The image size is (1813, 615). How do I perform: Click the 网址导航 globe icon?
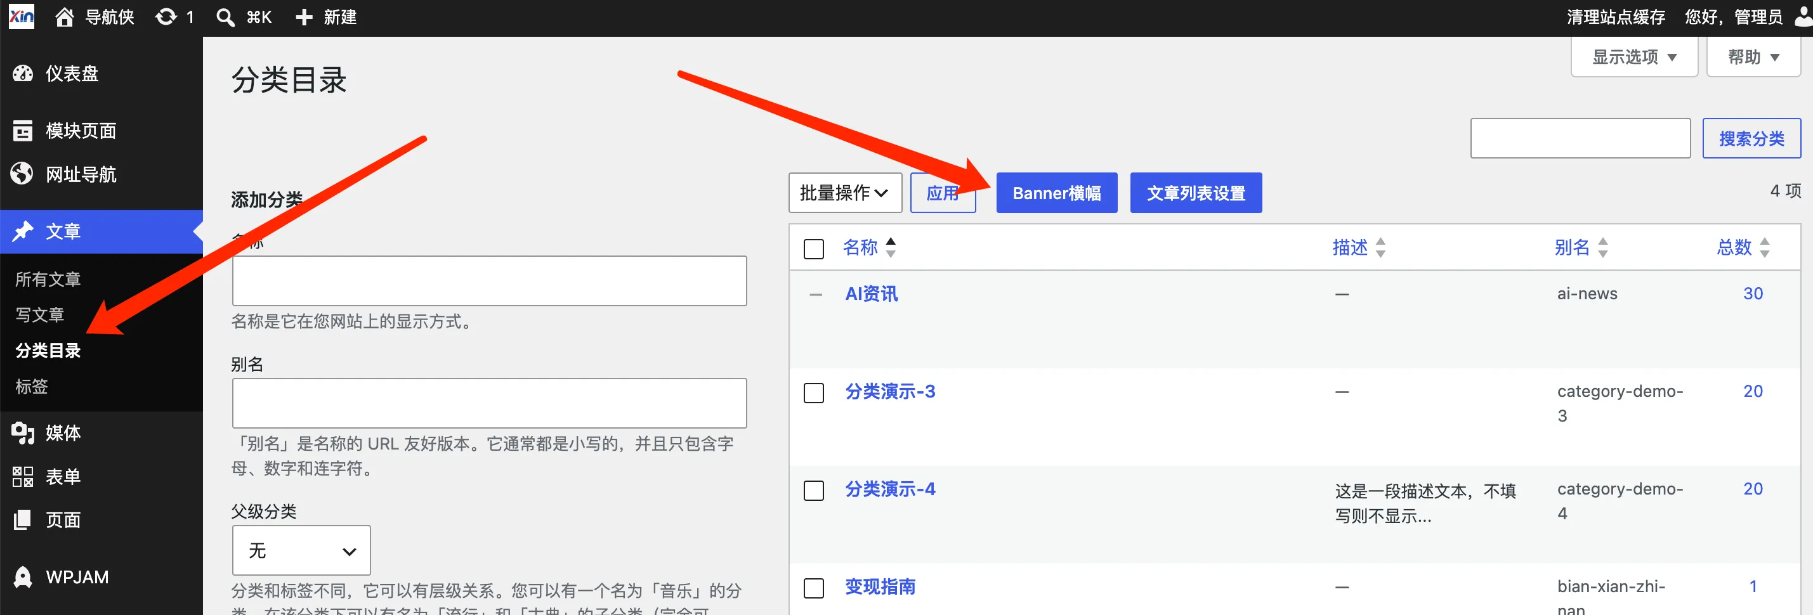coord(23,174)
